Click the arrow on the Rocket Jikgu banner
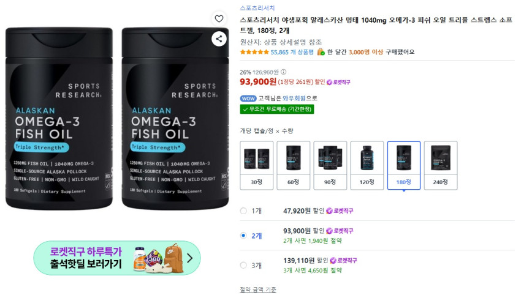Viewport: 521px width, 306px height. pyautogui.click(x=189, y=258)
